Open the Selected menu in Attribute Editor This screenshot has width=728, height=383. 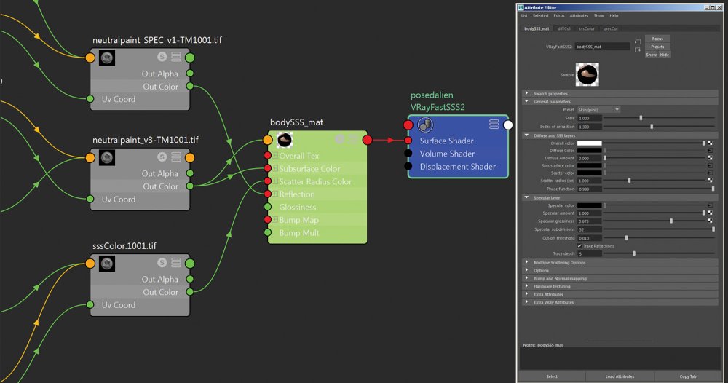click(540, 16)
